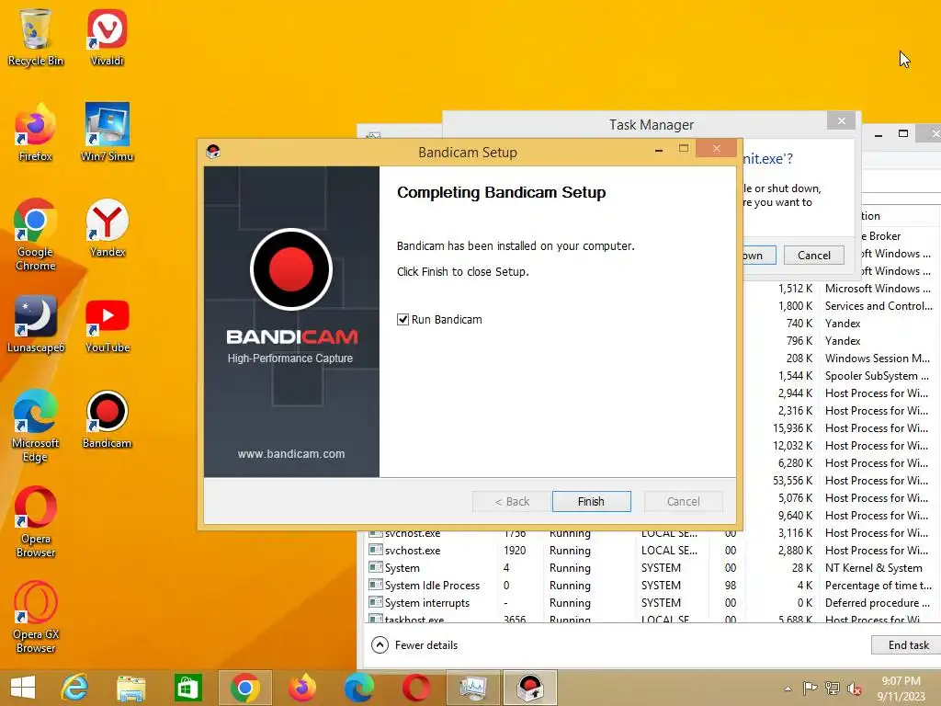The height and width of the screenshot is (706, 941).
Task: Show hidden system tray icons
Action: point(788,689)
